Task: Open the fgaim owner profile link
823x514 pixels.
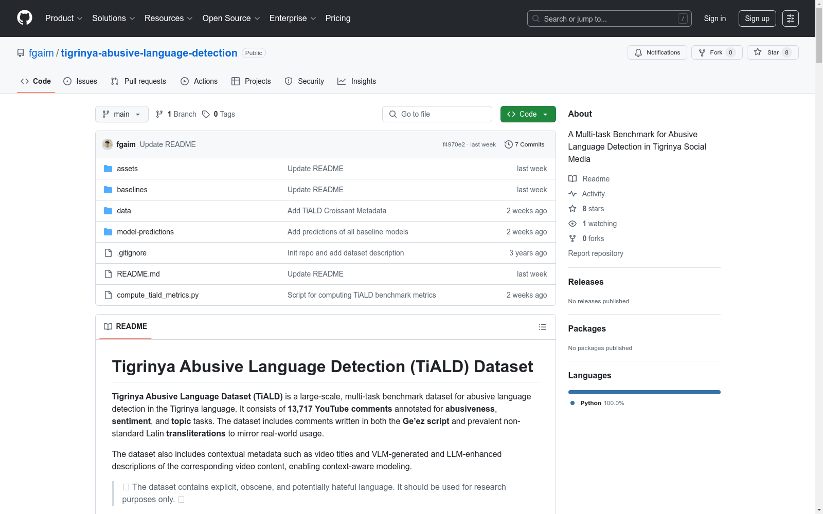Action: 41,53
